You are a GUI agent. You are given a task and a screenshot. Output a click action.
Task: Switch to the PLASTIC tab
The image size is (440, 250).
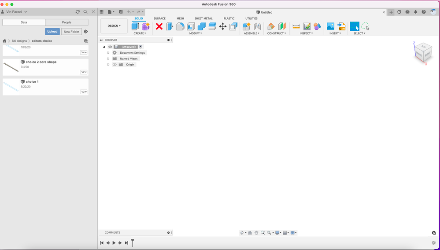(229, 18)
